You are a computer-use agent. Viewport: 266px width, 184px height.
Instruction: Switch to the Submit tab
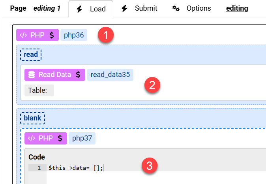pos(139,8)
